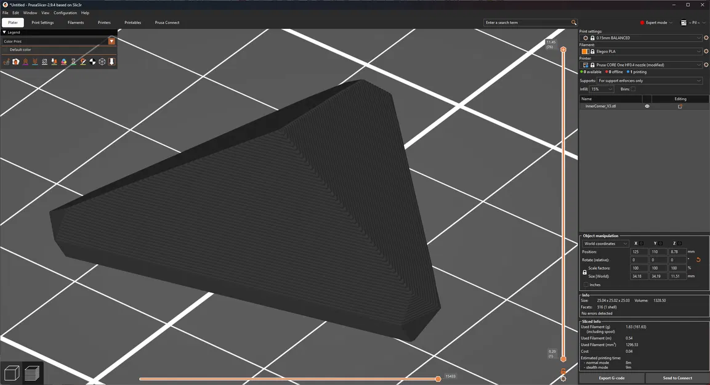Toggle the hourglass icon in legend toolbar
Image resolution: width=710 pixels, height=385 pixels.
tap(73, 62)
